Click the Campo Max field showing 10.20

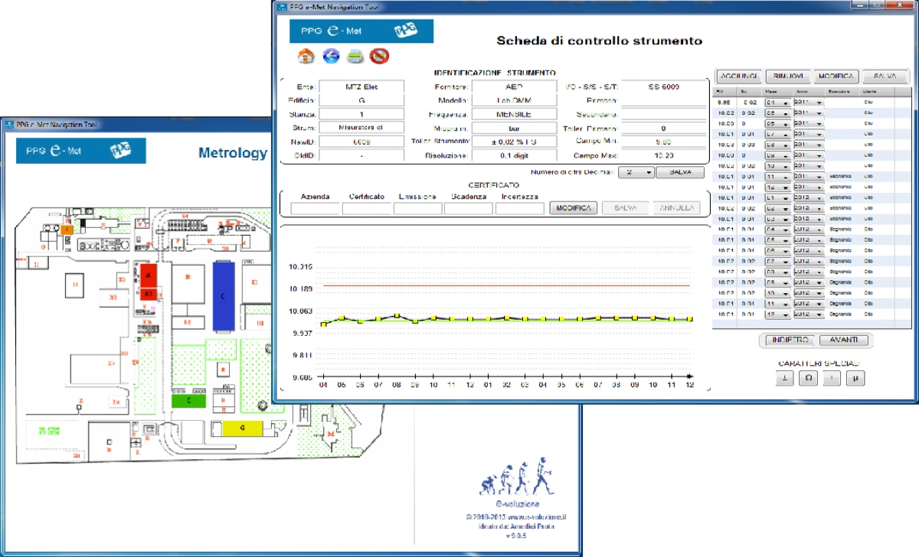click(x=663, y=155)
